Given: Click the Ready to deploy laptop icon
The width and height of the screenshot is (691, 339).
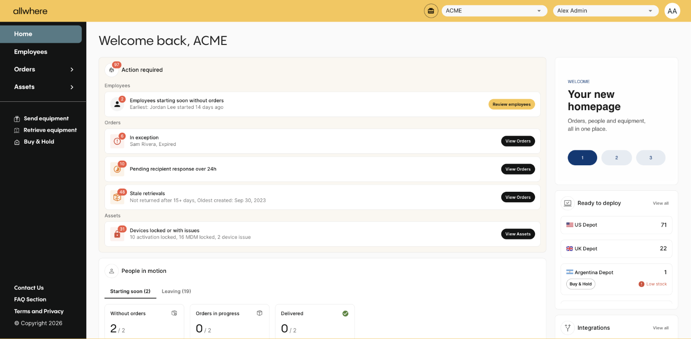Looking at the screenshot, I should [x=568, y=203].
